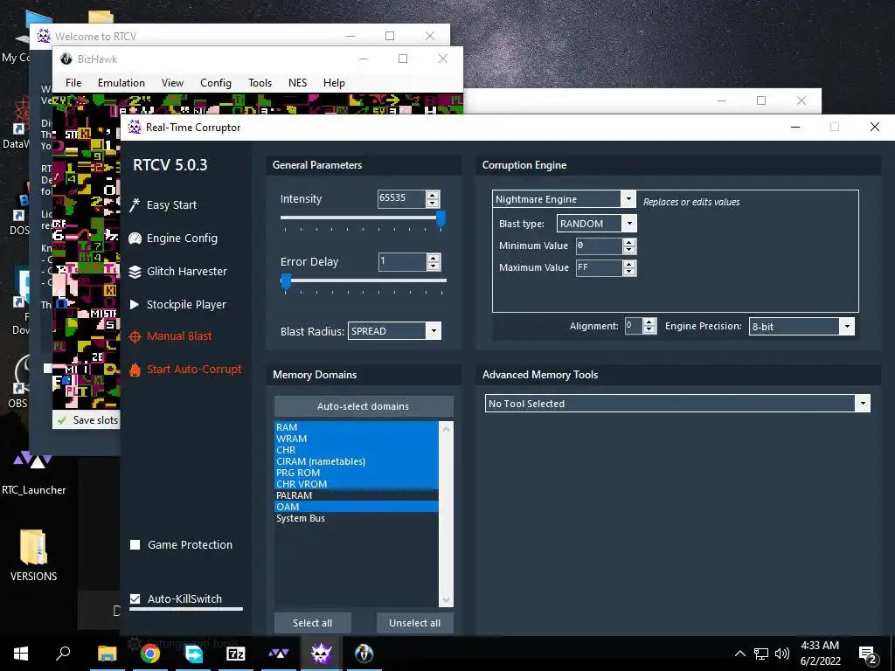Open network tray icon

pos(761,654)
